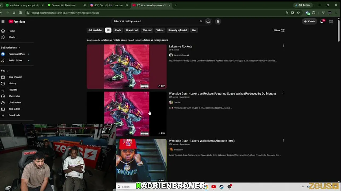
Task: Search instead for lakers vs rockeys sauce
Action: [156, 40]
